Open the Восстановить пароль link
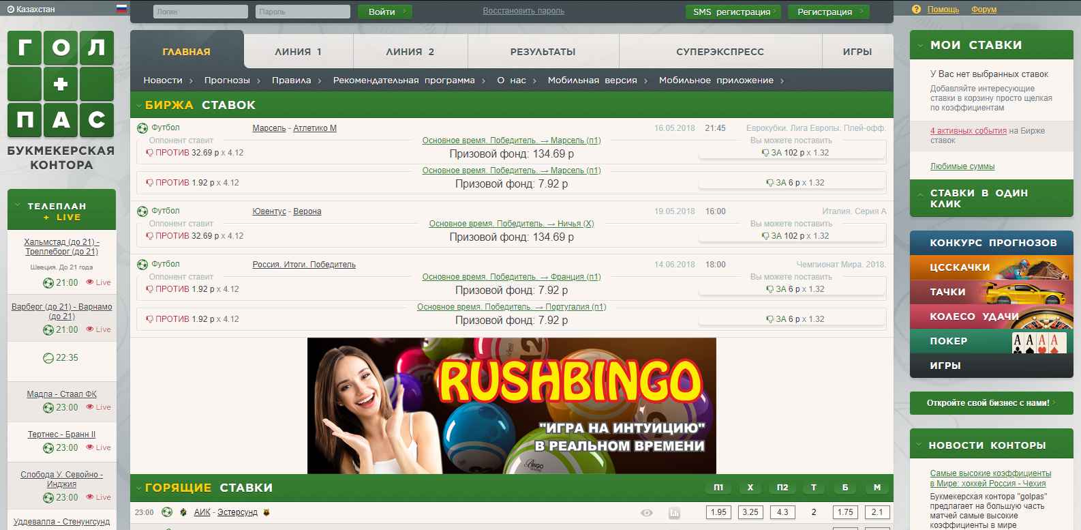This screenshot has width=1081, height=530. (523, 11)
